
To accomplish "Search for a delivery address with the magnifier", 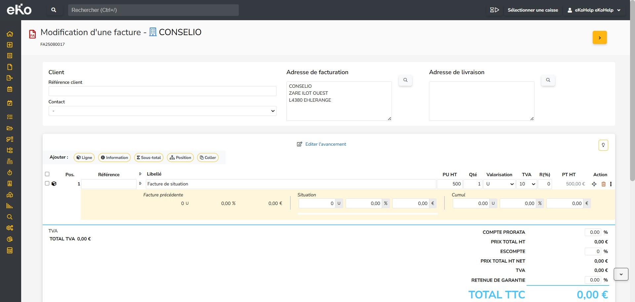I will tap(548, 80).
